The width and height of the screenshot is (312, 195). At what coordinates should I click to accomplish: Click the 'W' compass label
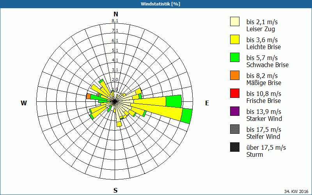click(x=24, y=103)
